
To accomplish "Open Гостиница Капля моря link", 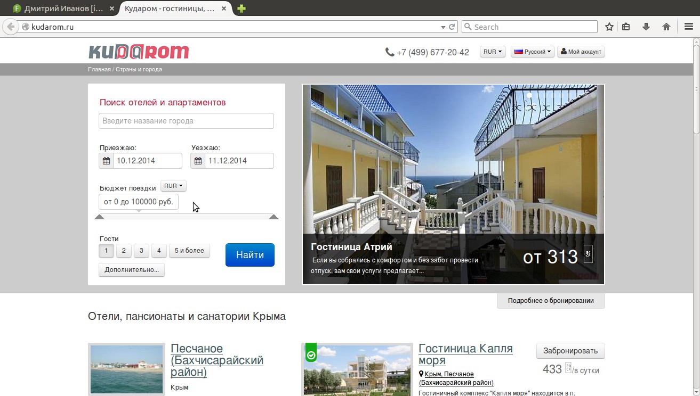I will [x=465, y=354].
